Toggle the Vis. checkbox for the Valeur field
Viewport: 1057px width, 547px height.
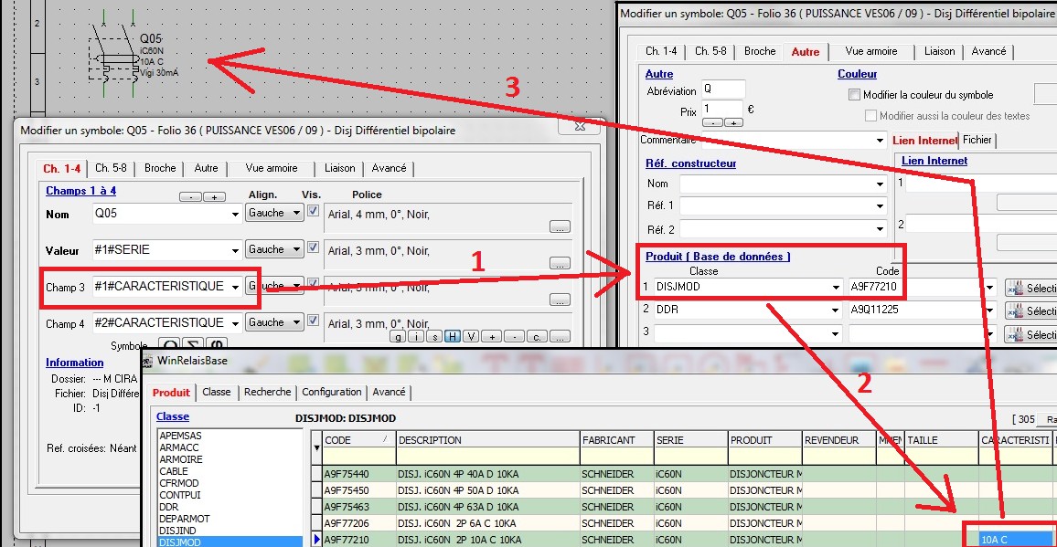314,248
